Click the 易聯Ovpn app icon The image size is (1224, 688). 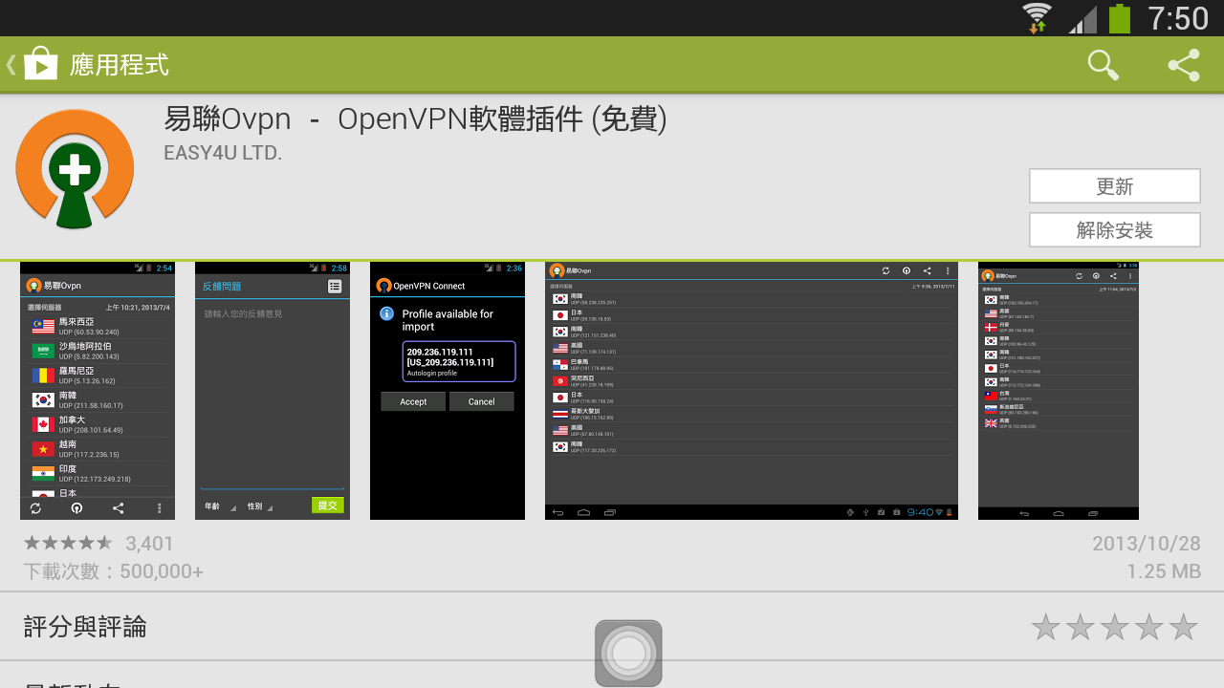[75, 168]
